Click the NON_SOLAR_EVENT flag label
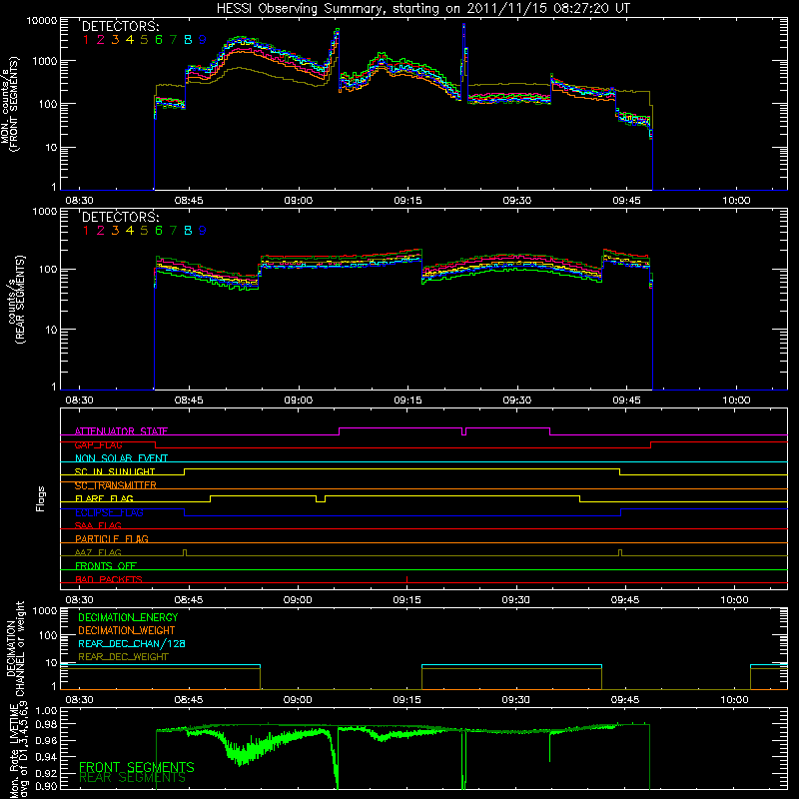 121,458
